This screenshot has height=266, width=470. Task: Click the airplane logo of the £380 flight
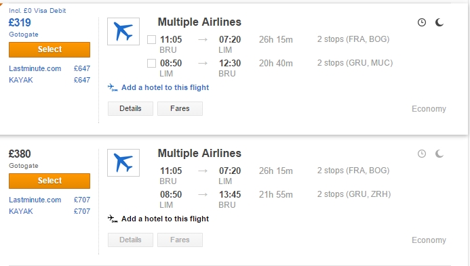click(x=123, y=162)
